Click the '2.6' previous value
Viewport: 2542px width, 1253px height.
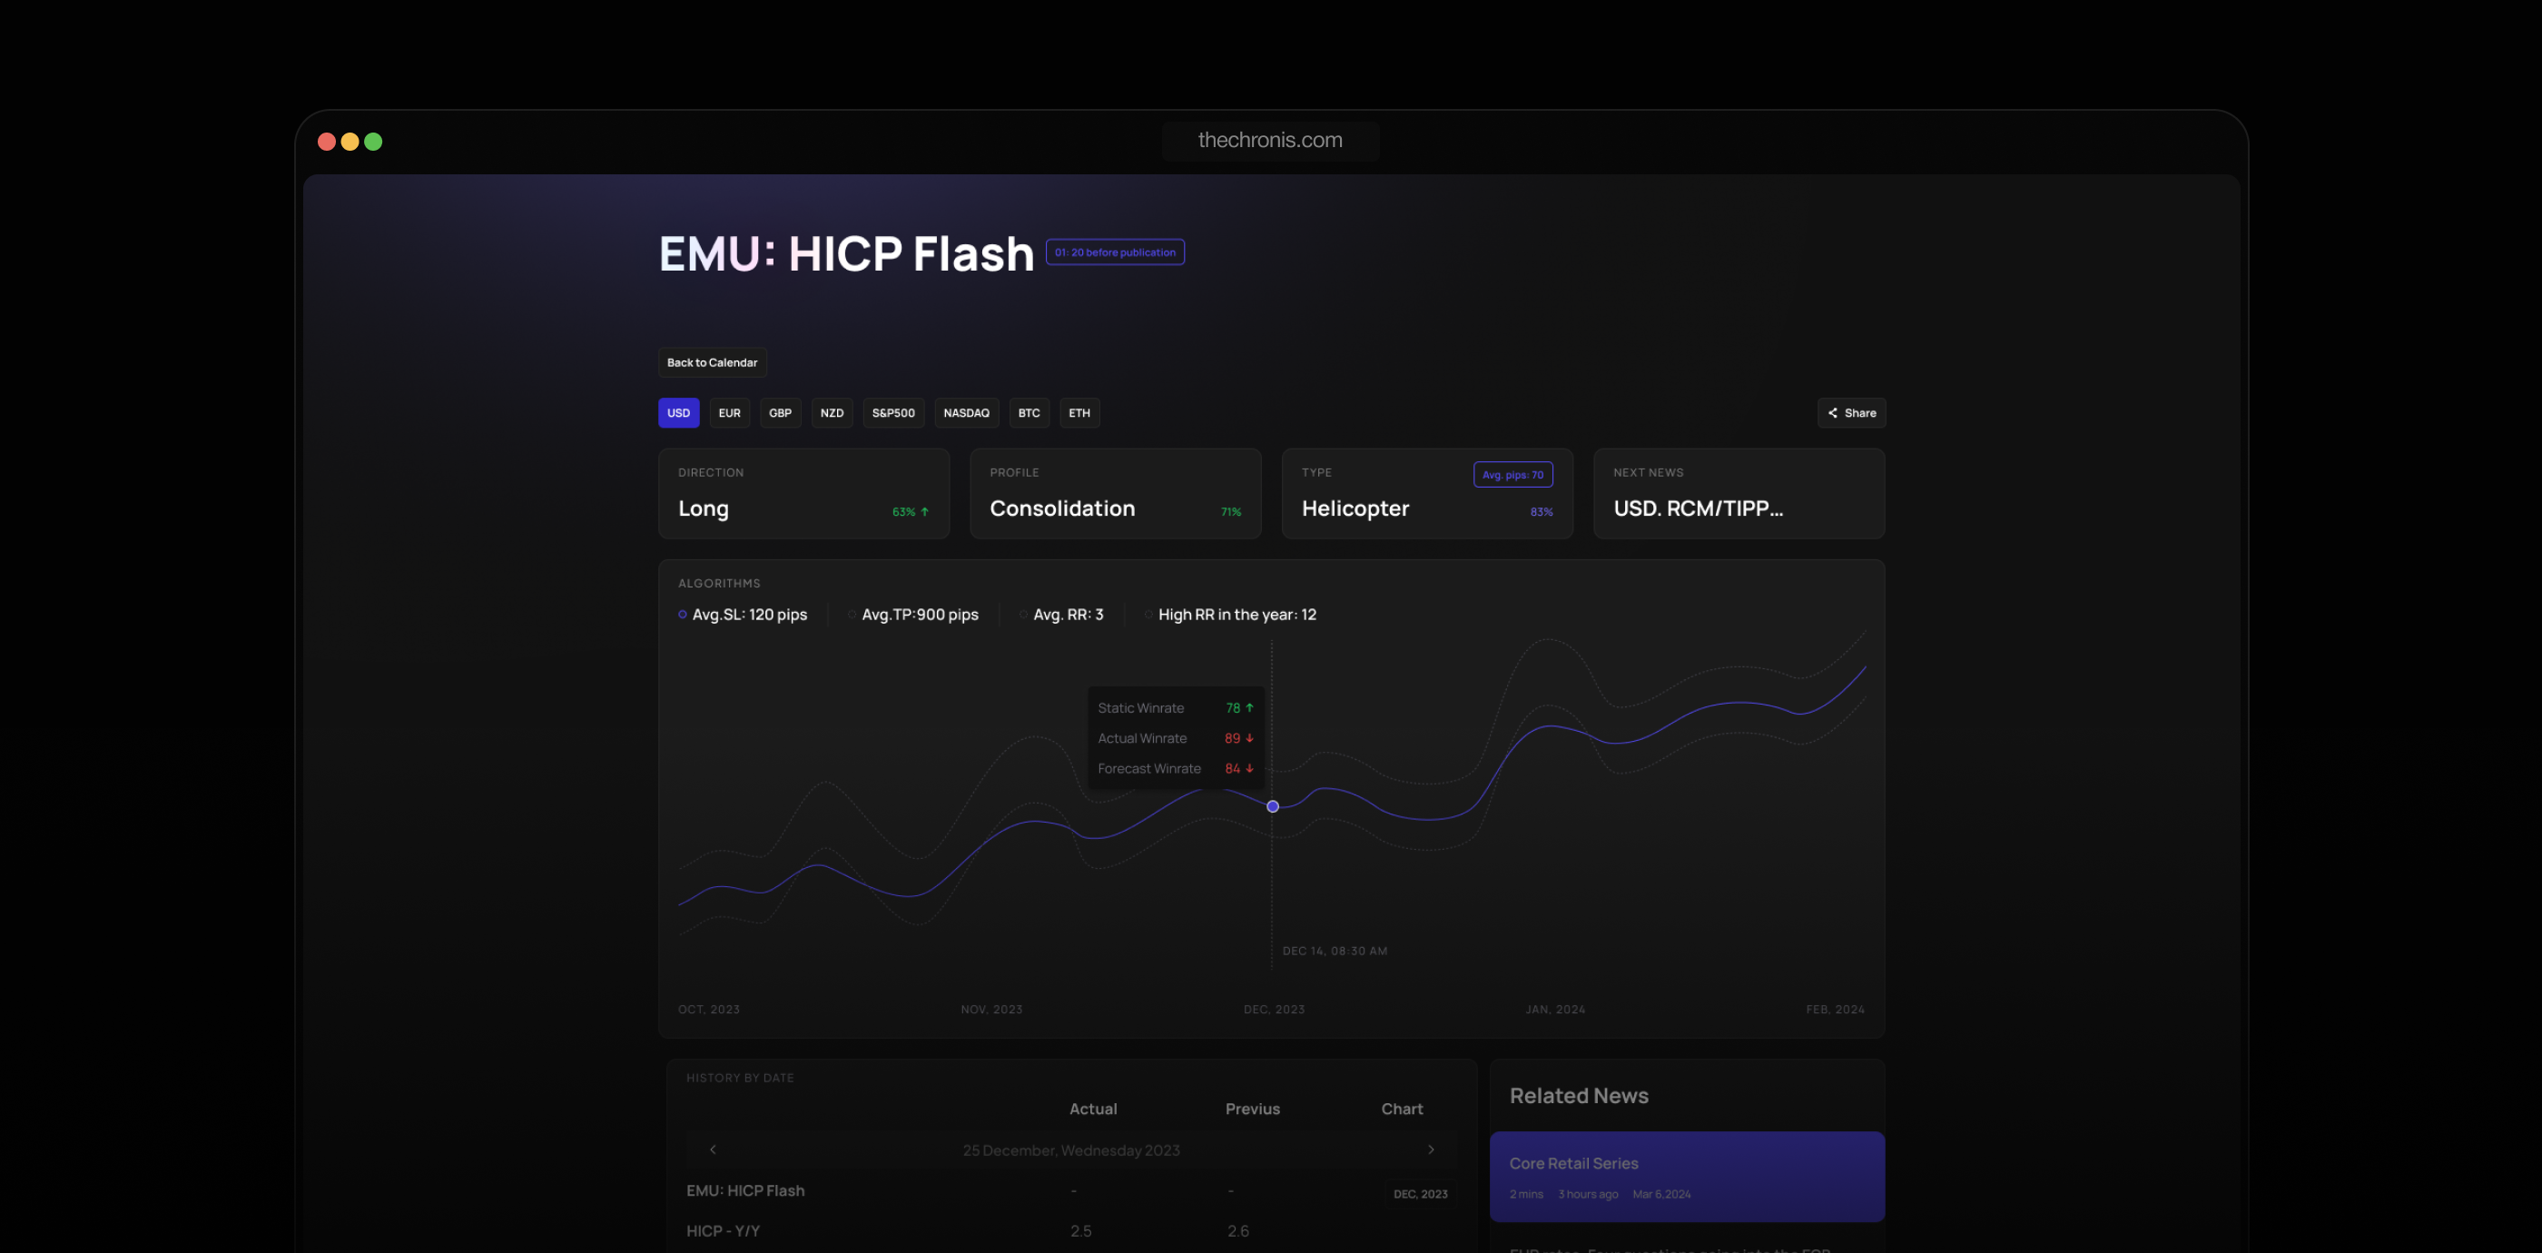pyautogui.click(x=1237, y=1231)
